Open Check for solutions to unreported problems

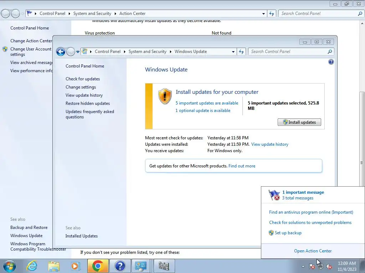tap(310, 223)
